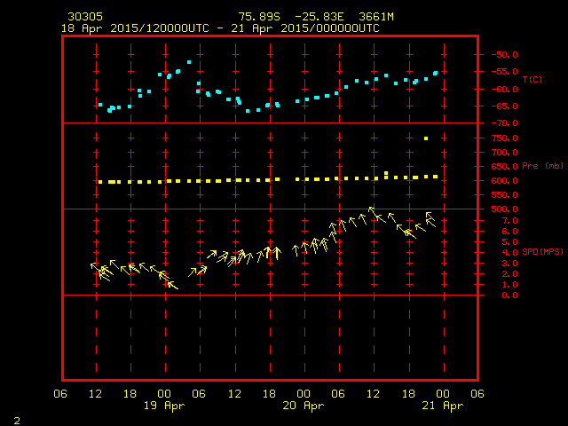Select the latitude value 75.89S
This screenshot has width=568, height=426.
pyautogui.click(x=259, y=17)
